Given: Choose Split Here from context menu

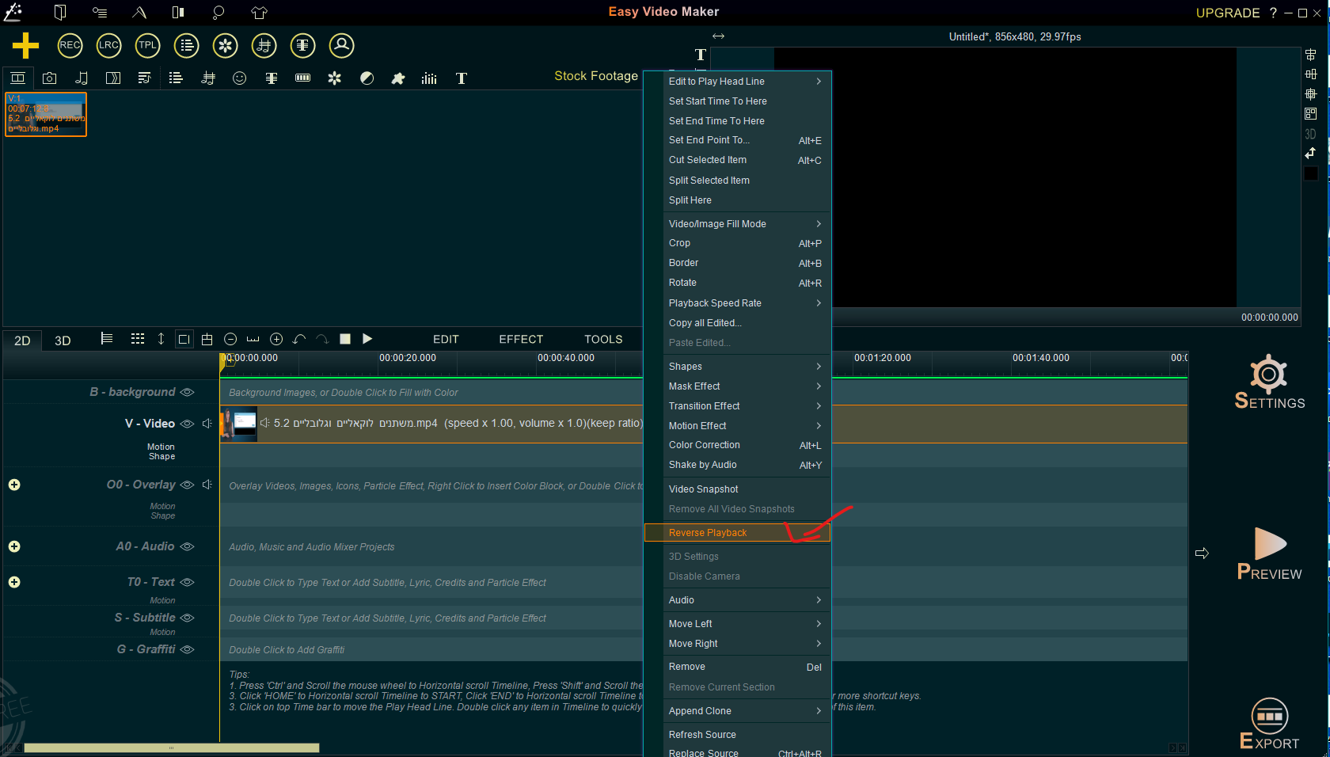Looking at the screenshot, I should (x=738, y=200).
